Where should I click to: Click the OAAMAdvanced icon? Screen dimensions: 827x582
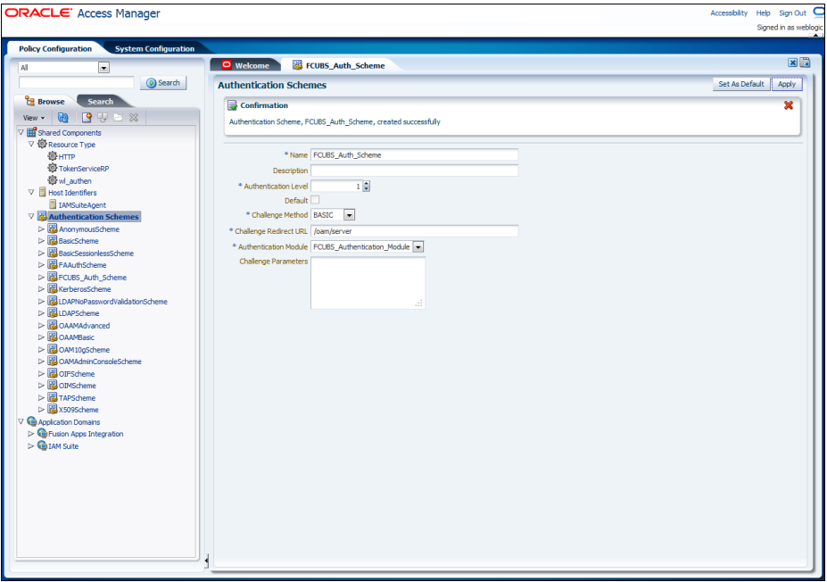click(53, 325)
